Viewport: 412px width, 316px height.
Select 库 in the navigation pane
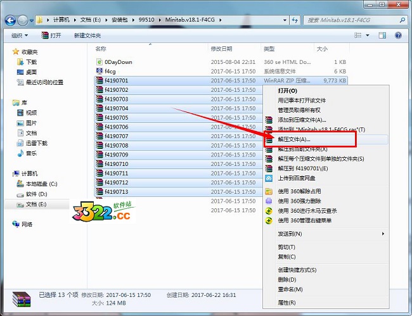click(x=20, y=103)
